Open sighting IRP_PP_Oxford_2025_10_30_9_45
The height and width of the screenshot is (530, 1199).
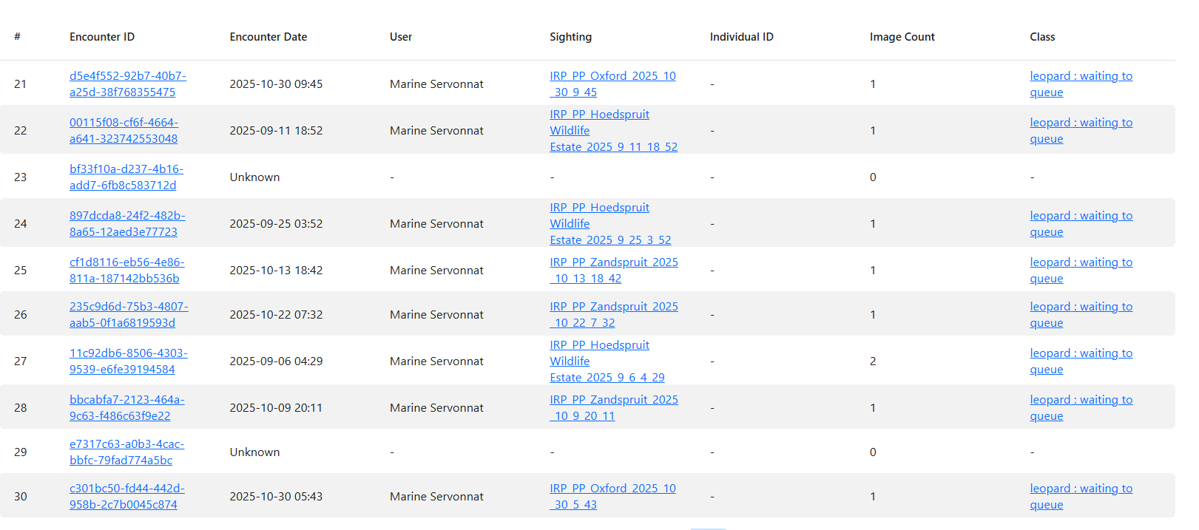(x=612, y=76)
